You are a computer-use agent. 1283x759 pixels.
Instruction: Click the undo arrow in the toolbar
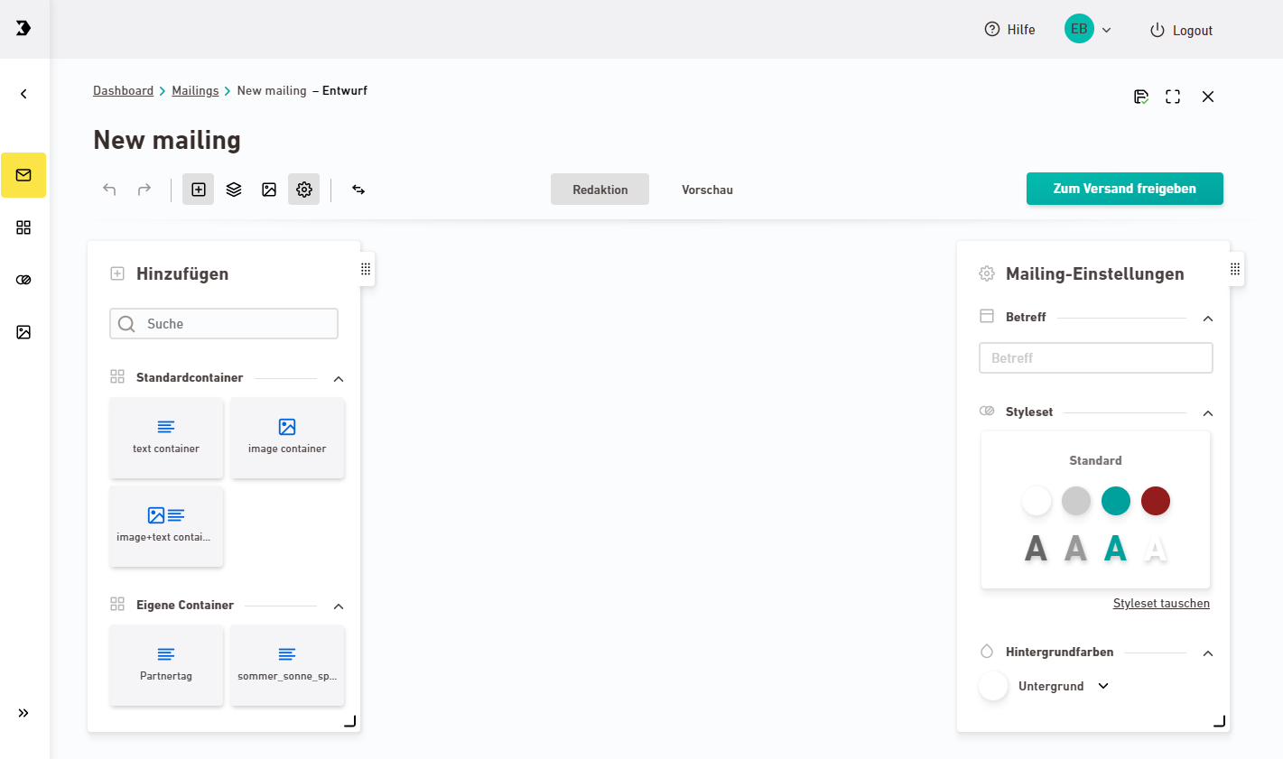[x=109, y=190]
